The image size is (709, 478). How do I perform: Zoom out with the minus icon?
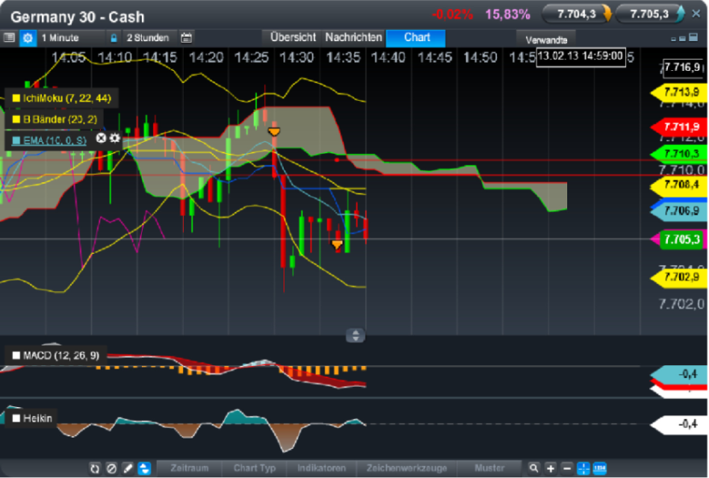(567, 468)
